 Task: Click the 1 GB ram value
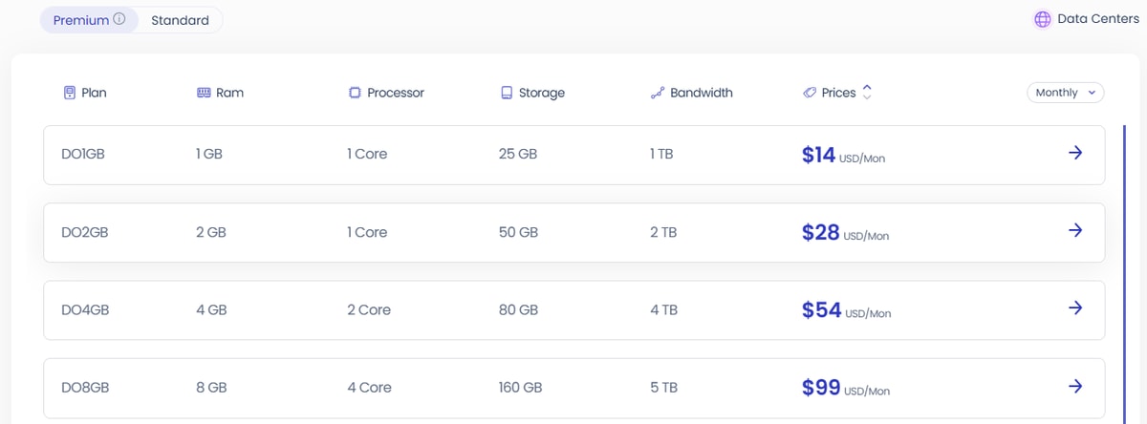208,154
